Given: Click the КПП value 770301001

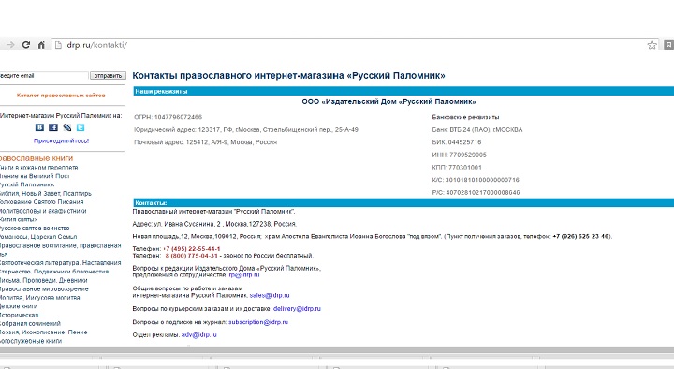Looking at the screenshot, I should [x=465, y=168].
